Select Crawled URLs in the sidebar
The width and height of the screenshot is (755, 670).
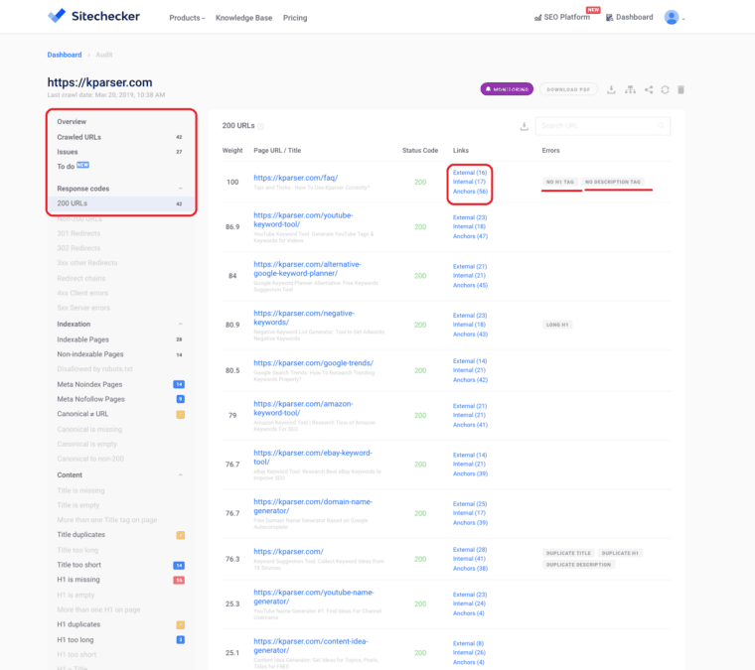pos(79,137)
